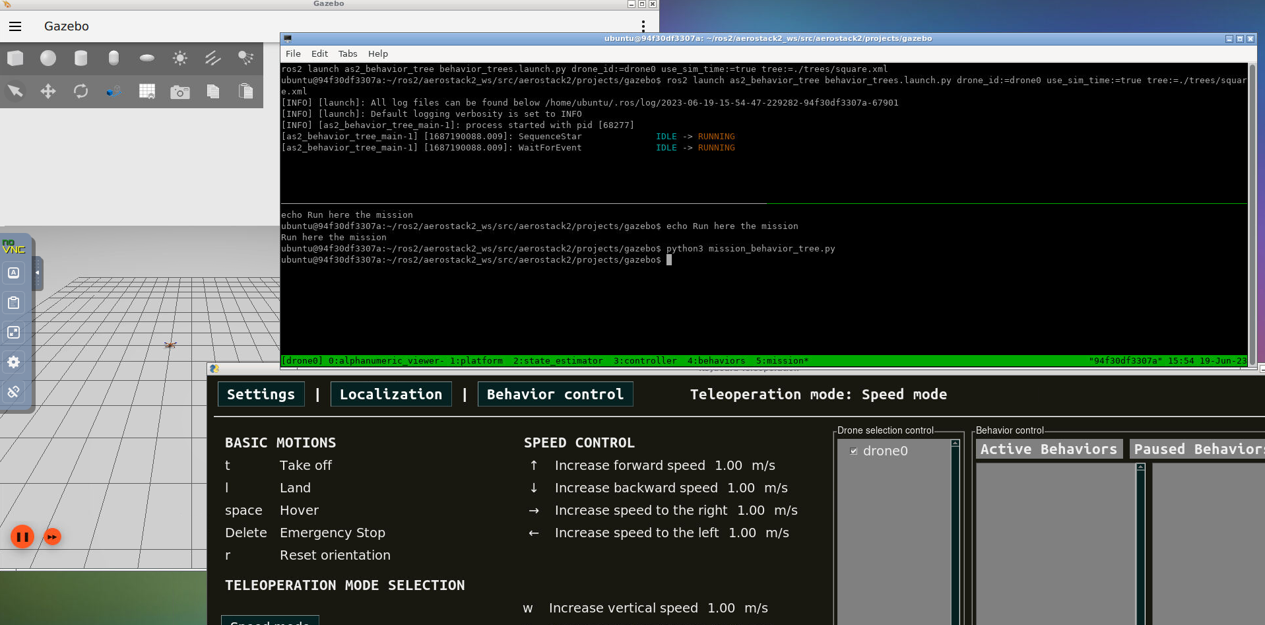The image size is (1265, 625).
Task: Insert a sphere into the Gazebo scene
Action: click(48, 58)
